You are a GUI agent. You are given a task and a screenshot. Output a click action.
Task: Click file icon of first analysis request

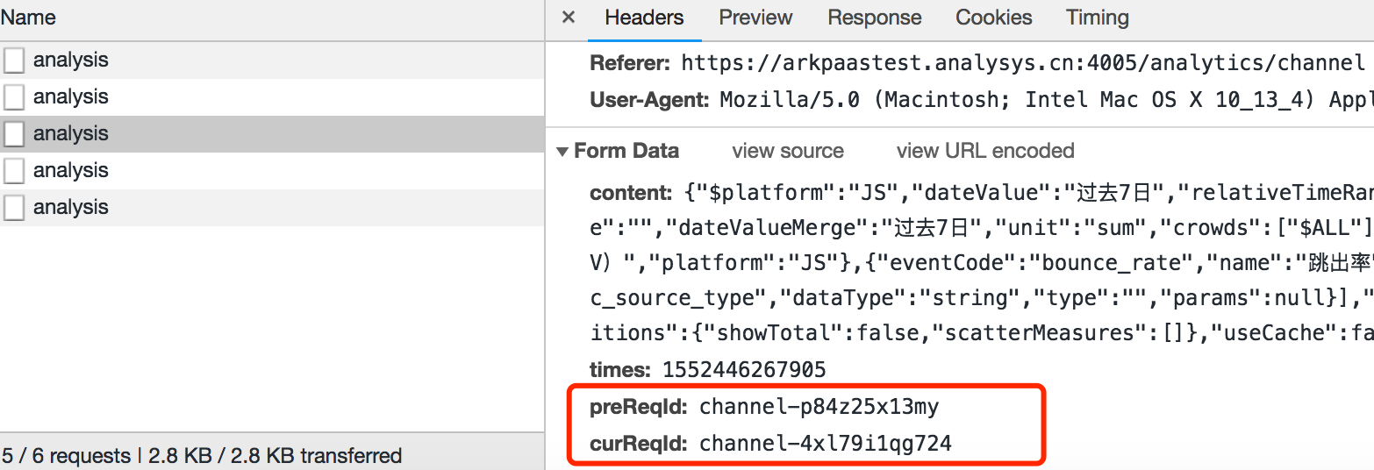14,61
